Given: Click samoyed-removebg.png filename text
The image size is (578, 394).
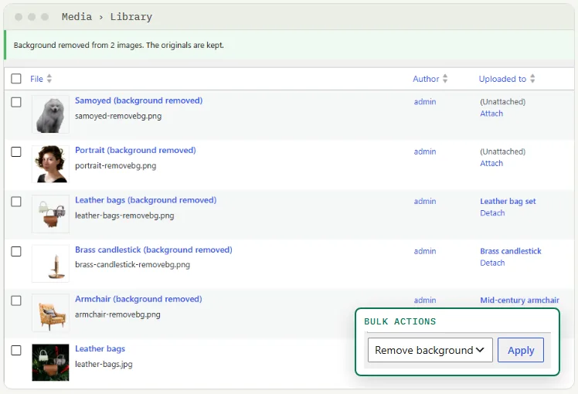Looking at the screenshot, I should point(118,116).
